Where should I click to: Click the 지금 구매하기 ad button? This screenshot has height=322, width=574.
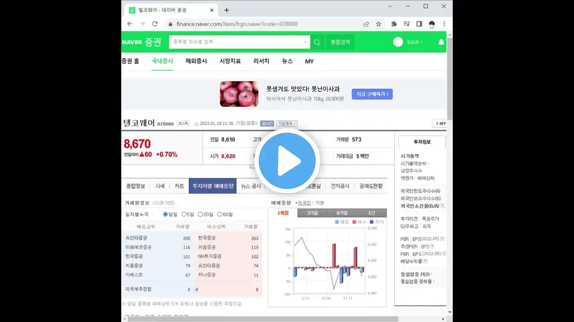click(x=372, y=94)
